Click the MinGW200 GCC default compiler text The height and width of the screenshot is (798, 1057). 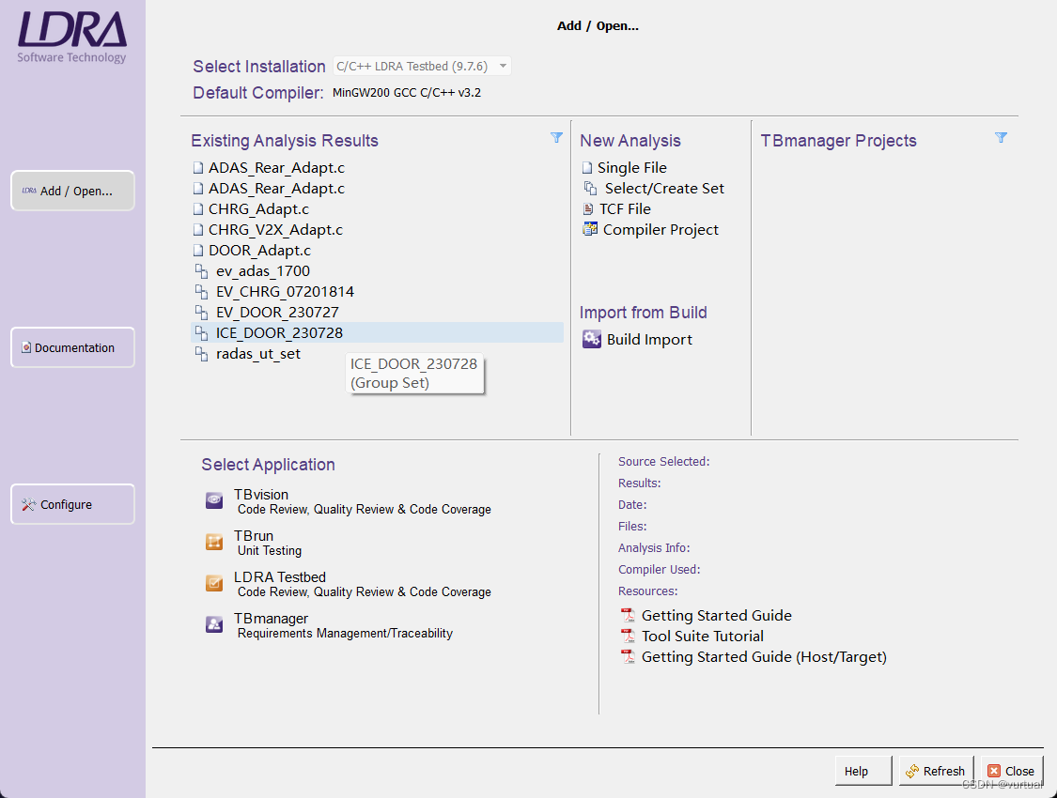tap(407, 92)
